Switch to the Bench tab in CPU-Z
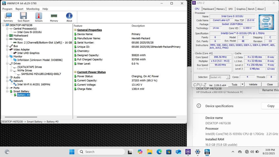Screen dimensions: 279x157 pos(251,9)
